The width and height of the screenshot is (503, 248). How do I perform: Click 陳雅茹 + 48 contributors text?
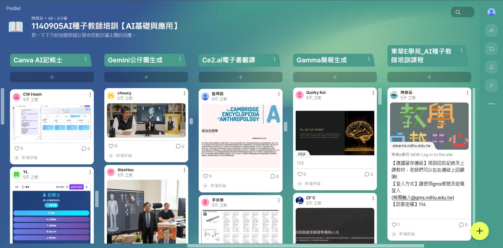click(42, 18)
